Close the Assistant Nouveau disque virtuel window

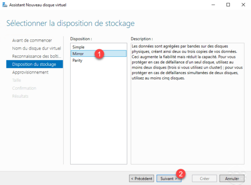click(243, 5)
